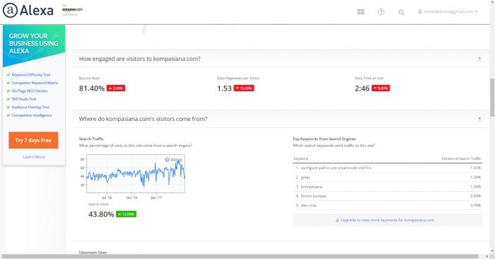Click the Try 7 days Free button

(33, 140)
